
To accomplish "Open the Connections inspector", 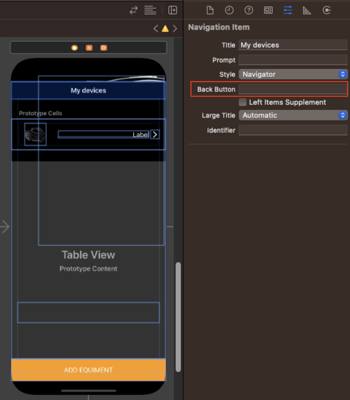I will coord(327,10).
